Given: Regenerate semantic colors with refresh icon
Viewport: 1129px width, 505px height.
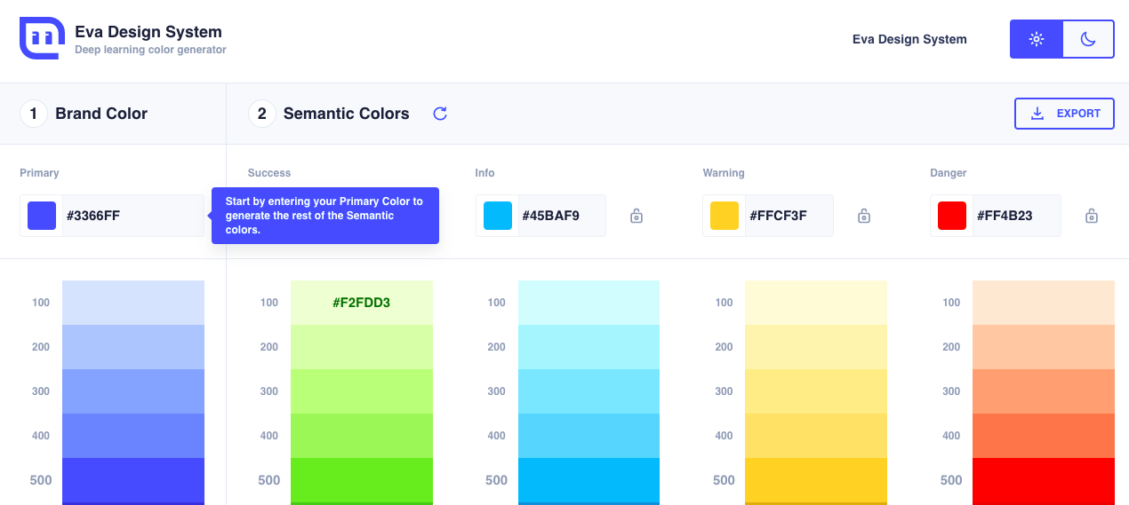Looking at the screenshot, I should point(440,114).
